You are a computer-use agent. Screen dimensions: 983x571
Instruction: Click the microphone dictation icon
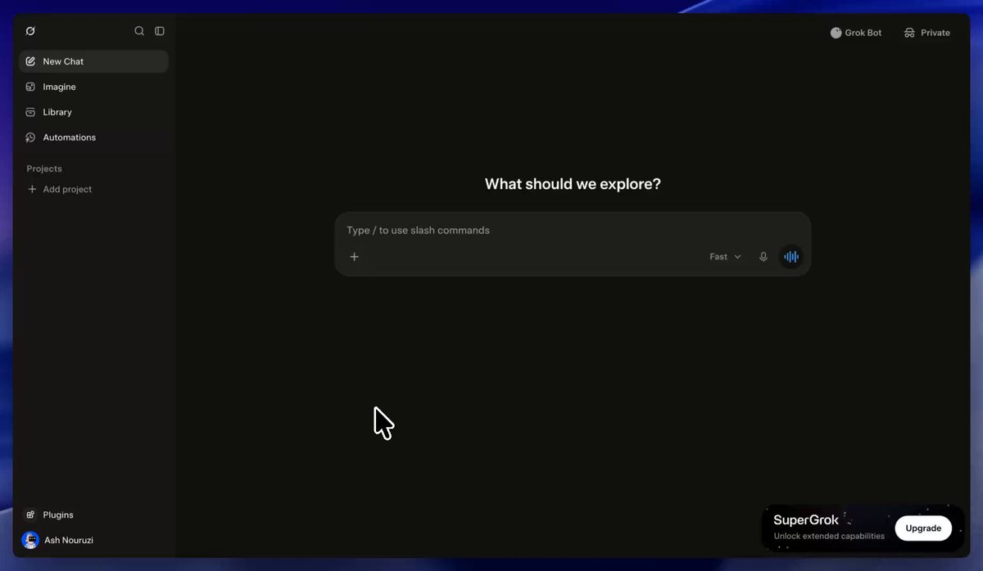(763, 257)
